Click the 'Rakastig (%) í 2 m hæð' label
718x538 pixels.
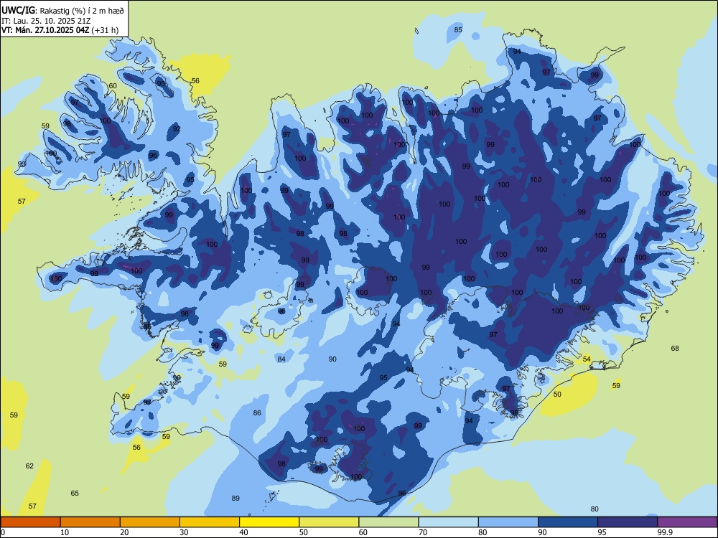[x=82, y=10]
